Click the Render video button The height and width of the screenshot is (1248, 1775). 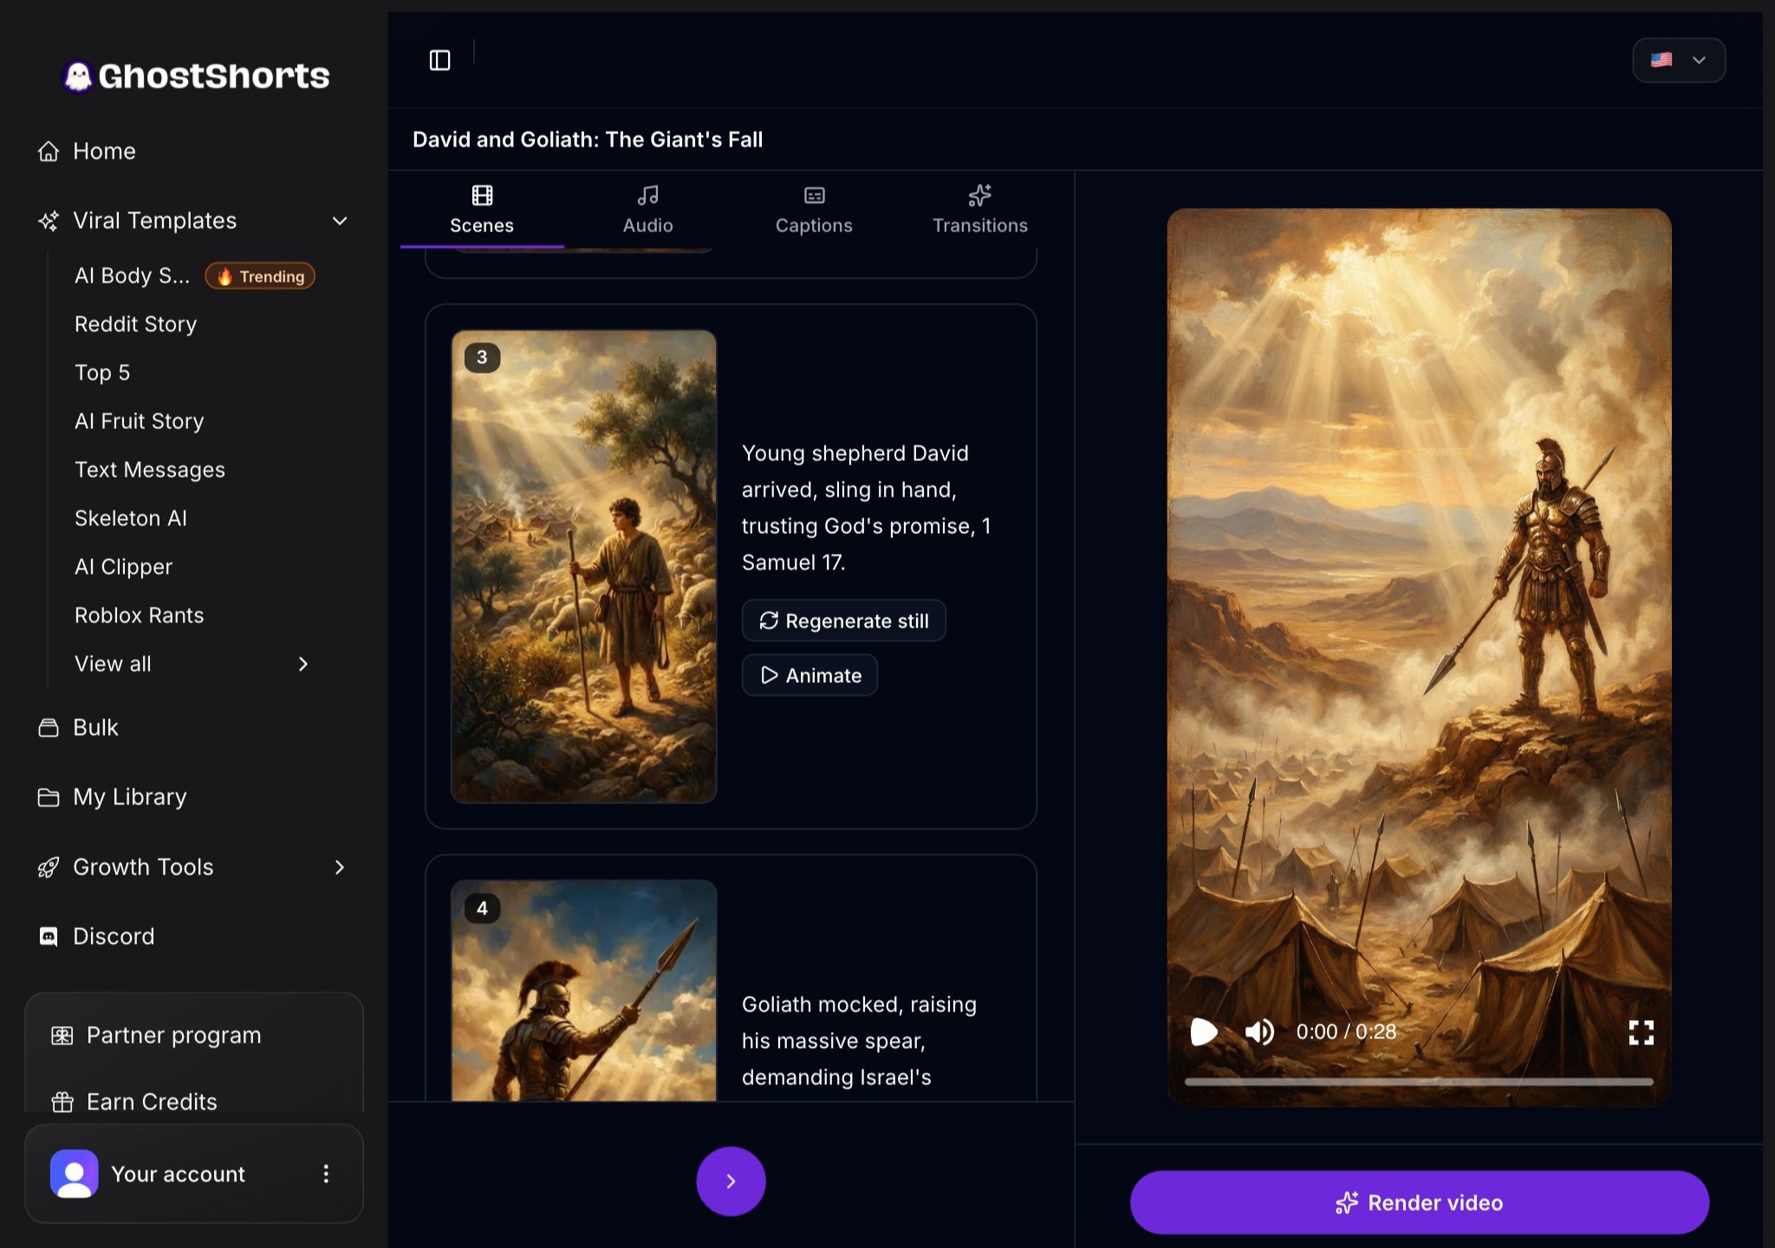[x=1419, y=1202]
